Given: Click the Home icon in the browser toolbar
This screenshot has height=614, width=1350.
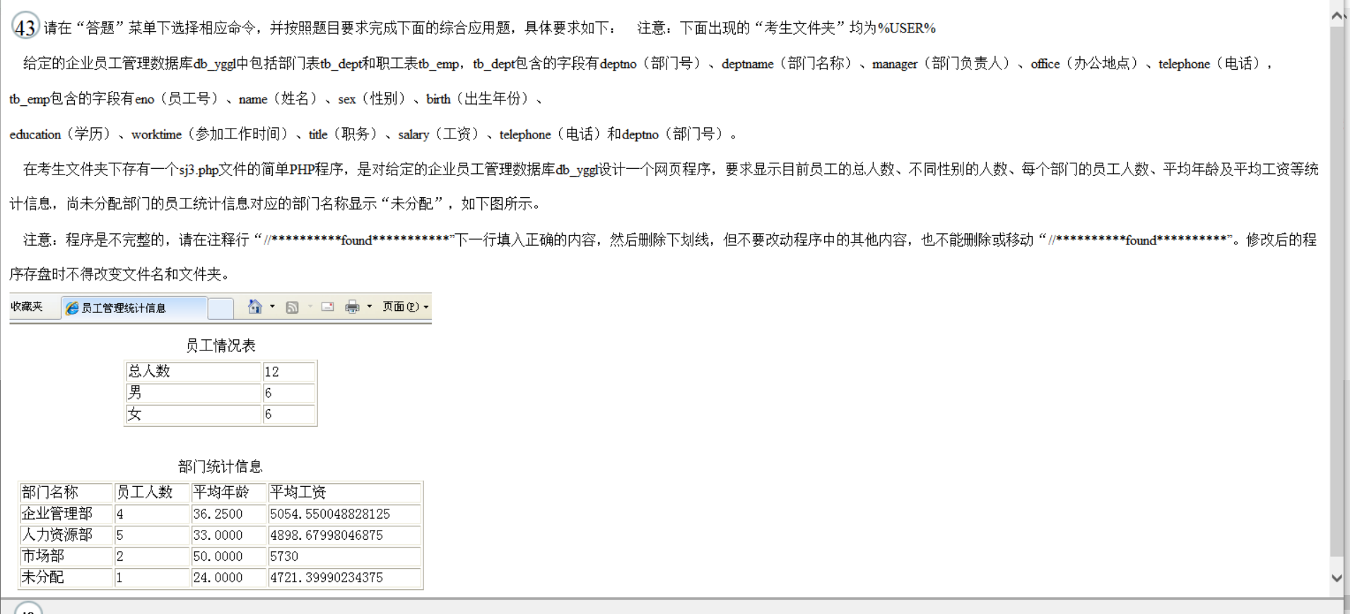Looking at the screenshot, I should pyautogui.click(x=255, y=307).
